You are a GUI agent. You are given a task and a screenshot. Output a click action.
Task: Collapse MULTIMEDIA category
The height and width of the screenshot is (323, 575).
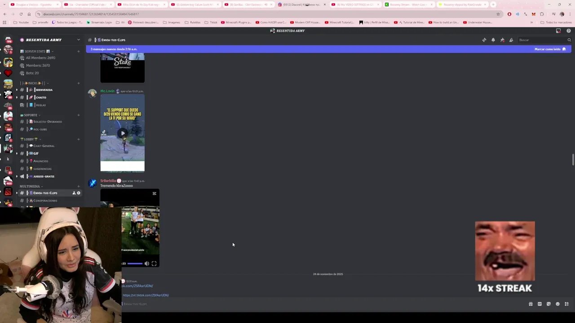pyautogui.click(x=31, y=186)
